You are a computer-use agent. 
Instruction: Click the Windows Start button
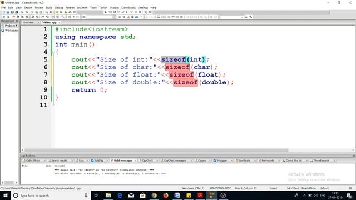click(6, 195)
